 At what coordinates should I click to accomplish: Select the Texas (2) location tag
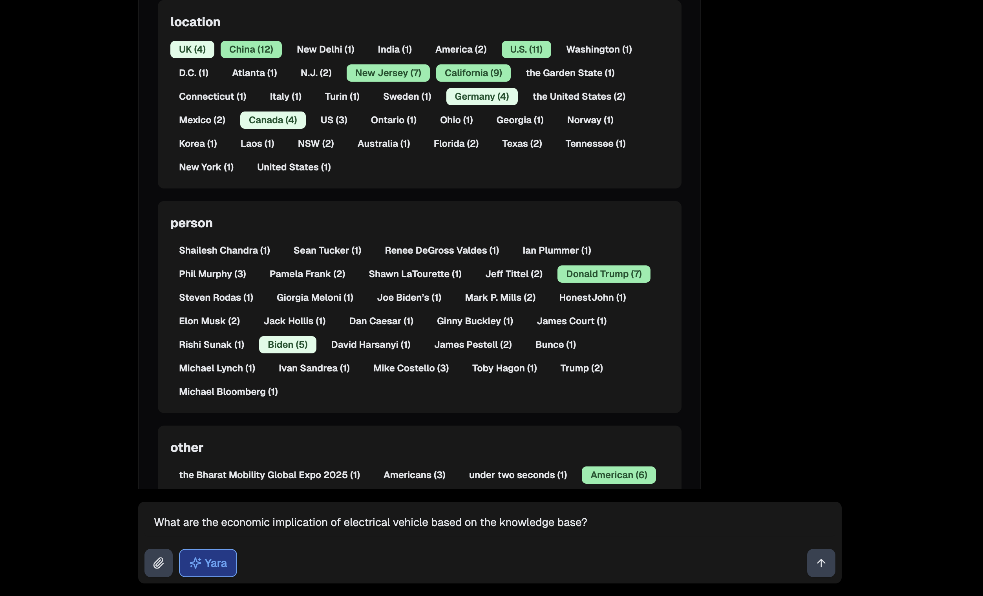tap(521, 144)
